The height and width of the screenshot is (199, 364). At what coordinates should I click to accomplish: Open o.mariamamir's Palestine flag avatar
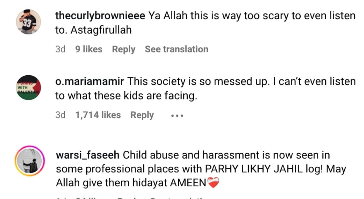click(28, 88)
